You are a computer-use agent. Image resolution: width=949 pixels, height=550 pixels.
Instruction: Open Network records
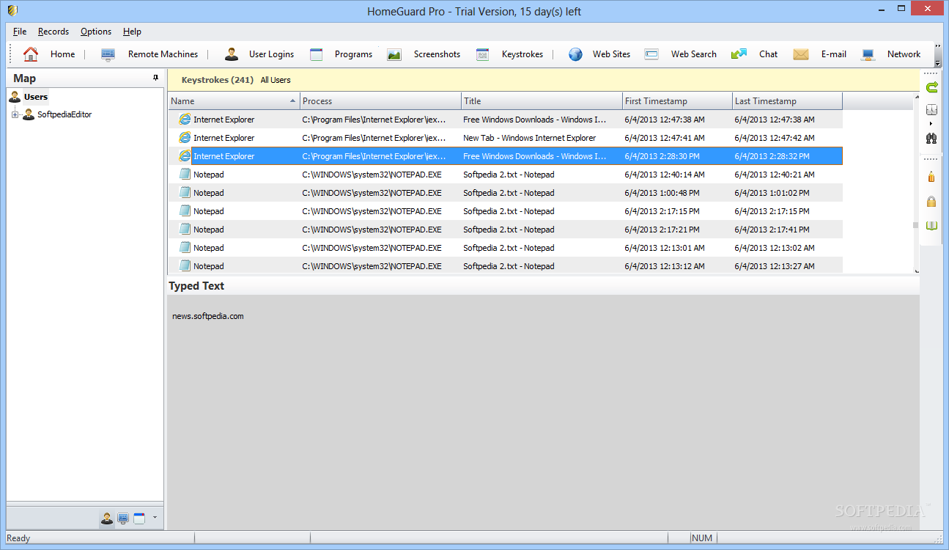[890, 54]
